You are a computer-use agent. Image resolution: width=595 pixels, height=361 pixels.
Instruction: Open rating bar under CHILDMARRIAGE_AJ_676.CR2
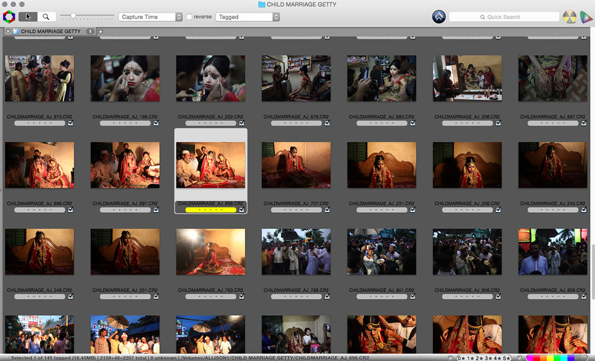(296, 123)
